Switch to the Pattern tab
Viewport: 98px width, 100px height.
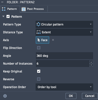(10, 9)
